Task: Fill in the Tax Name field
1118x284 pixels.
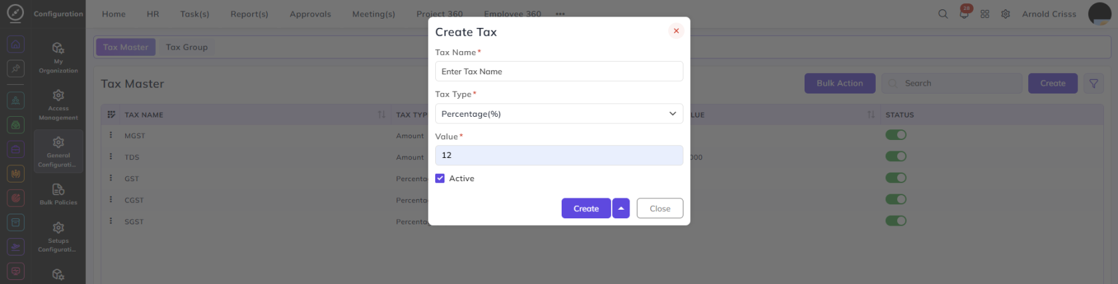Action: coord(559,72)
